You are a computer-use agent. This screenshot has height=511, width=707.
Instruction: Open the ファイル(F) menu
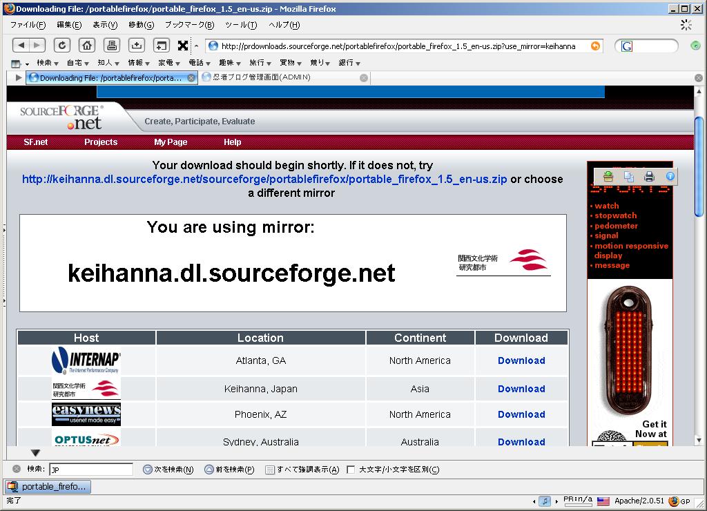point(28,25)
